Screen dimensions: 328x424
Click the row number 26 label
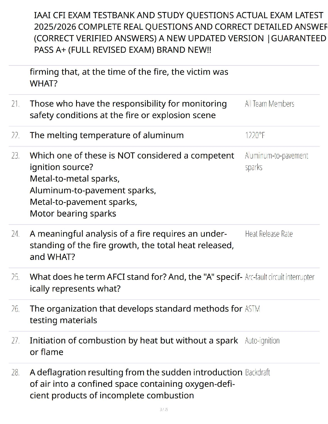16,309
